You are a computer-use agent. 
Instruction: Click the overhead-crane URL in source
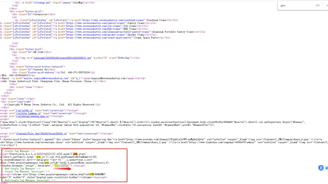(x=114, y=20)
